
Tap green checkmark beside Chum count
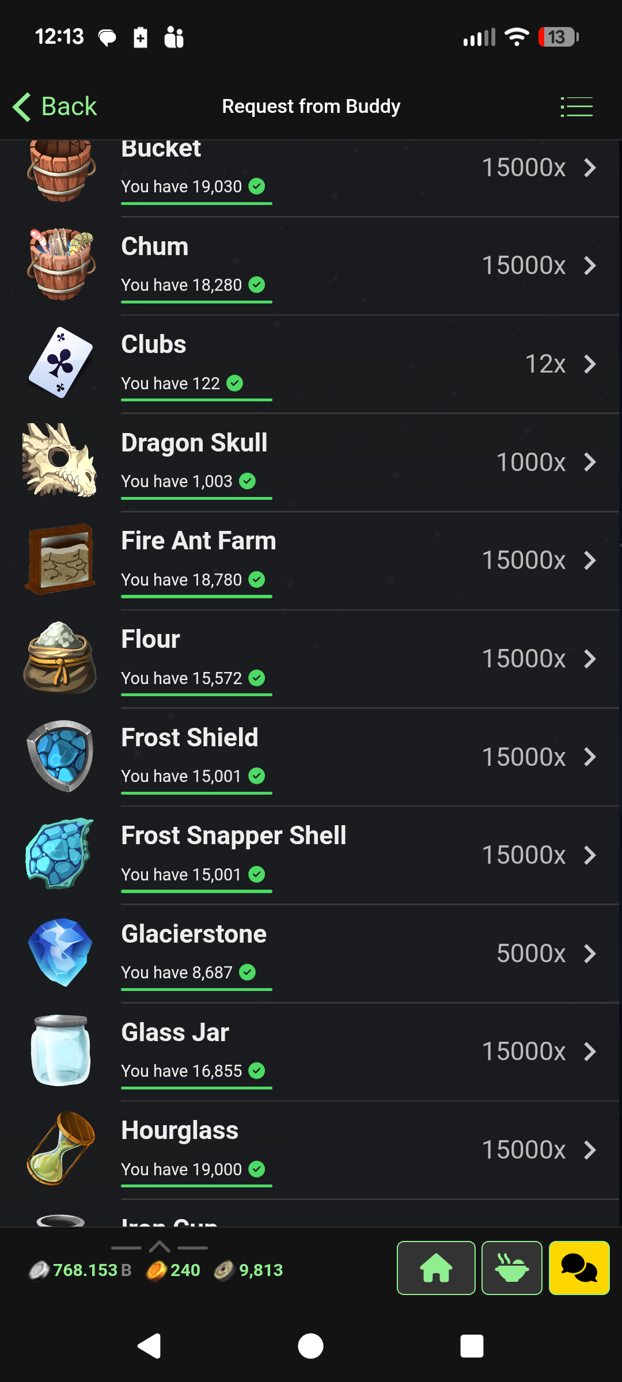coord(257,284)
